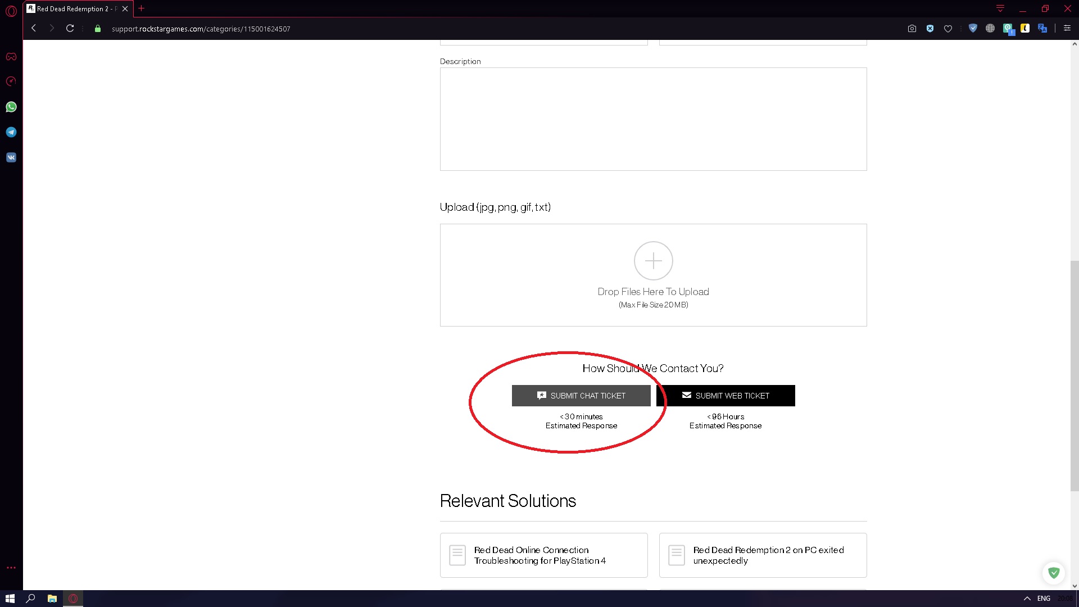Open Red Dead Redemption 2 PC exited unexpectedly article

coord(763,555)
